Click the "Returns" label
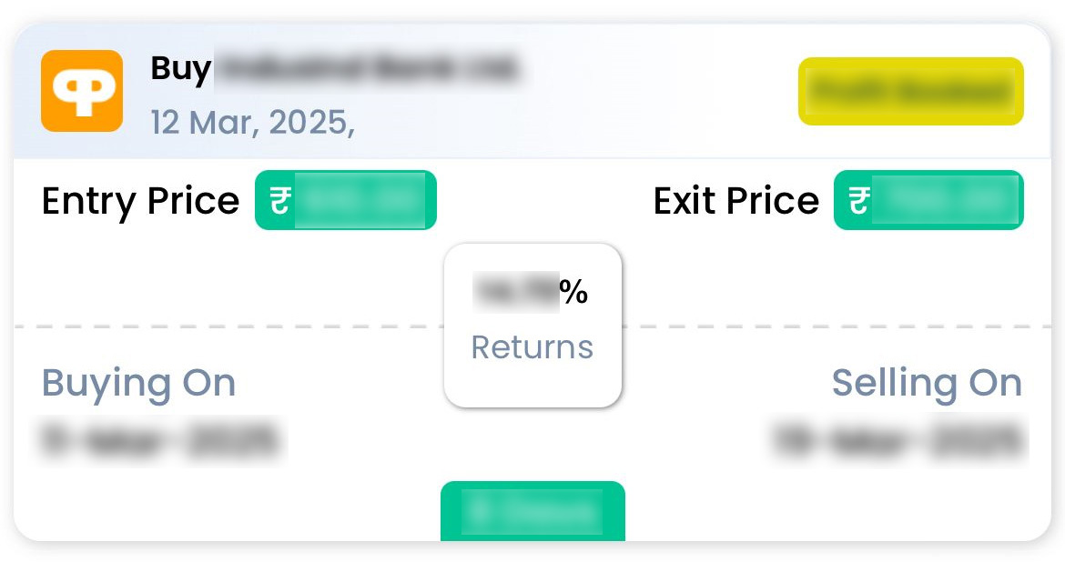This screenshot has height=562, width=1065. coord(532,347)
